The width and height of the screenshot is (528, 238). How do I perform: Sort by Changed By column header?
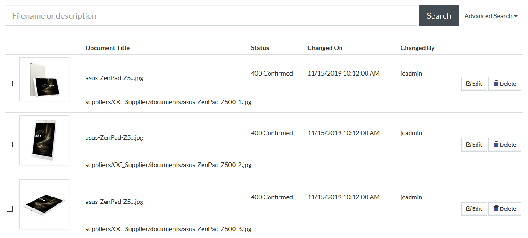[417, 48]
